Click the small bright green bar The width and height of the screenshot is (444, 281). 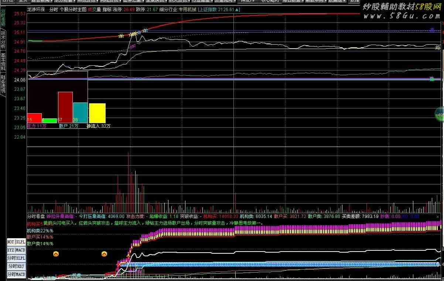49,121
